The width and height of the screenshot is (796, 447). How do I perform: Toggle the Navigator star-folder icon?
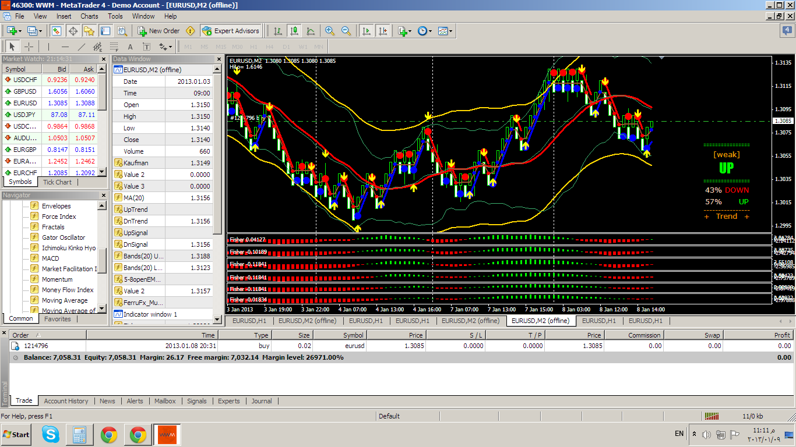(x=89, y=31)
